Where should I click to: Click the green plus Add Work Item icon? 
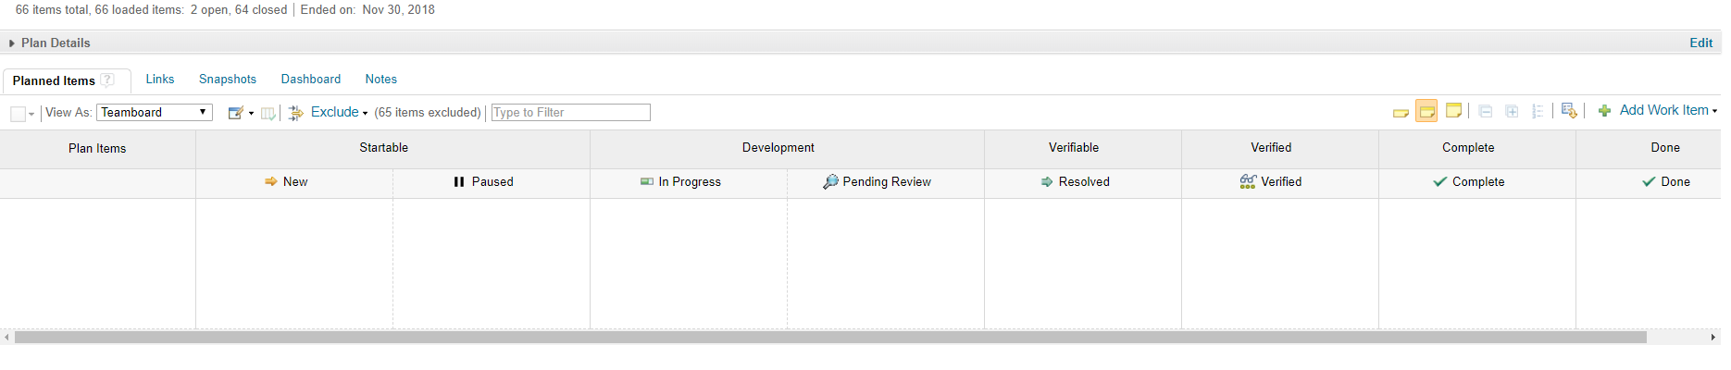point(1604,111)
